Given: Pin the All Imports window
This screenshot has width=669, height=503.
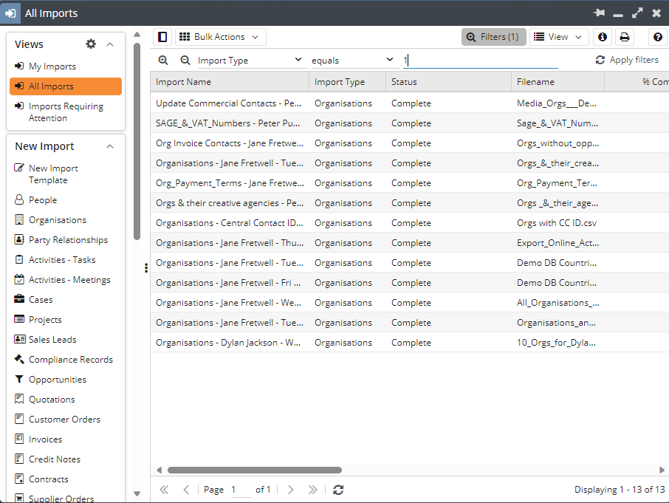Looking at the screenshot, I should click(x=599, y=13).
